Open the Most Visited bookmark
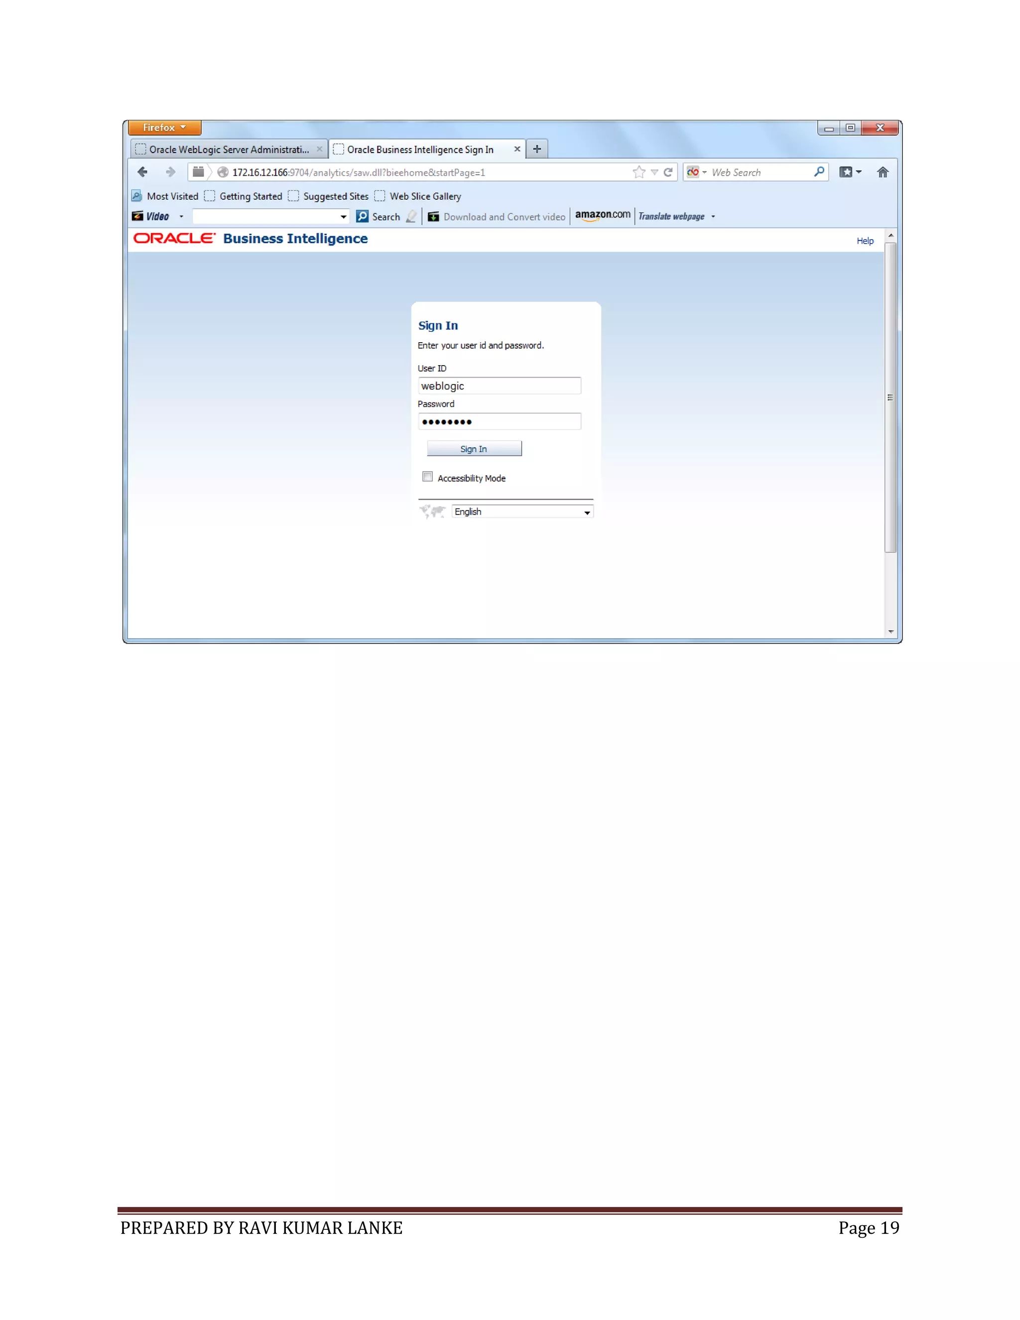 pos(165,196)
